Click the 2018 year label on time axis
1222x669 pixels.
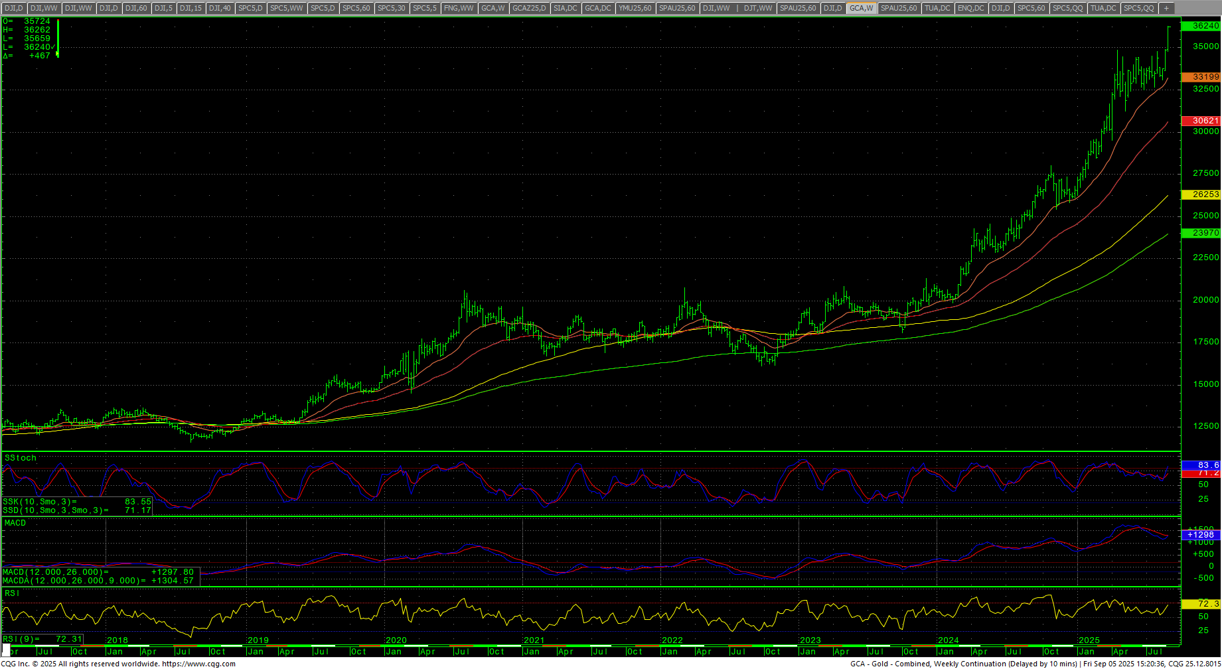click(117, 640)
